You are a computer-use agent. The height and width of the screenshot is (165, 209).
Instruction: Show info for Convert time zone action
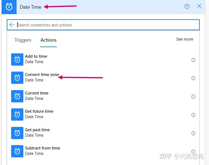tap(193, 78)
